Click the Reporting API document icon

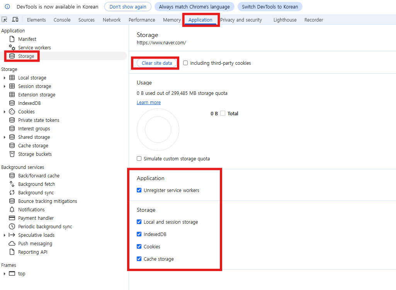12,252
